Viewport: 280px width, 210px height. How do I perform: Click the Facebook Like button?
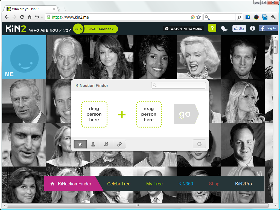pos(239,28)
